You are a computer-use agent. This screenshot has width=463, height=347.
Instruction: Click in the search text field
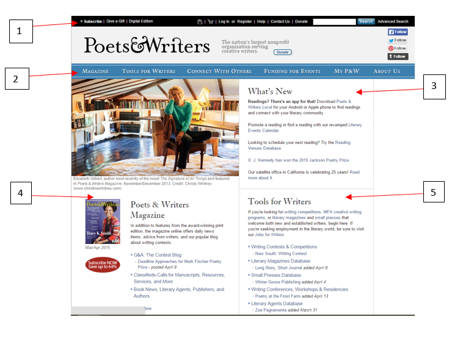coord(334,22)
